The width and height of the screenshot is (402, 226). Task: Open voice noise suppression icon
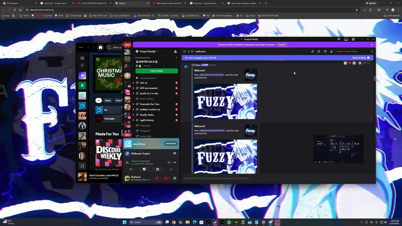[x=169, y=162]
